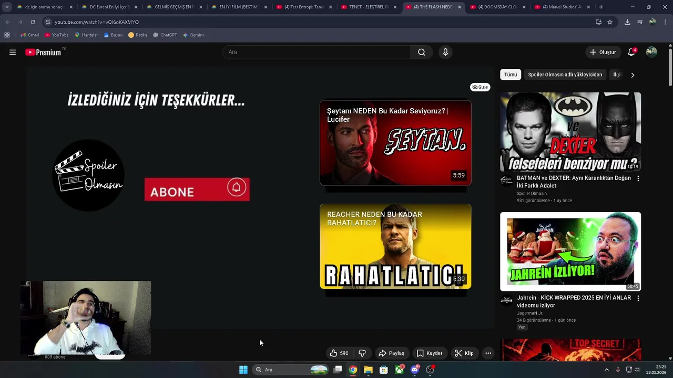Subscribe via the red ABONE button

pos(197,190)
